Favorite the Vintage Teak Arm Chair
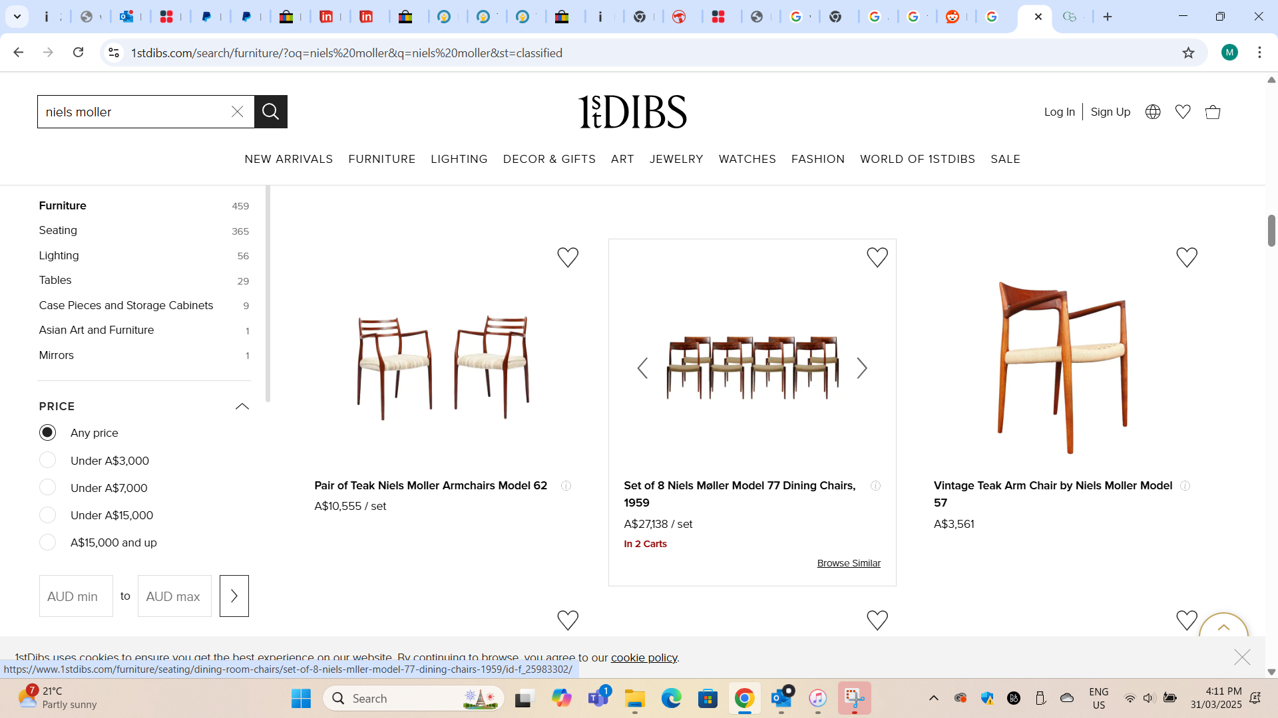Image resolution: width=1278 pixels, height=718 pixels. [x=1186, y=257]
